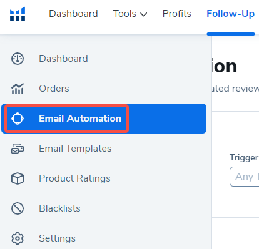The image size is (259, 249).
Task: Click the Email Automation circle icon
Action: coord(18,119)
